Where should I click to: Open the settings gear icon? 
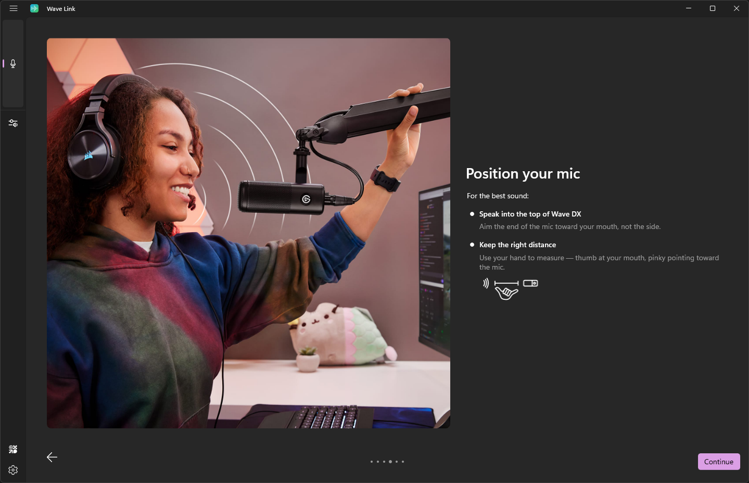[x=13, y=470]
